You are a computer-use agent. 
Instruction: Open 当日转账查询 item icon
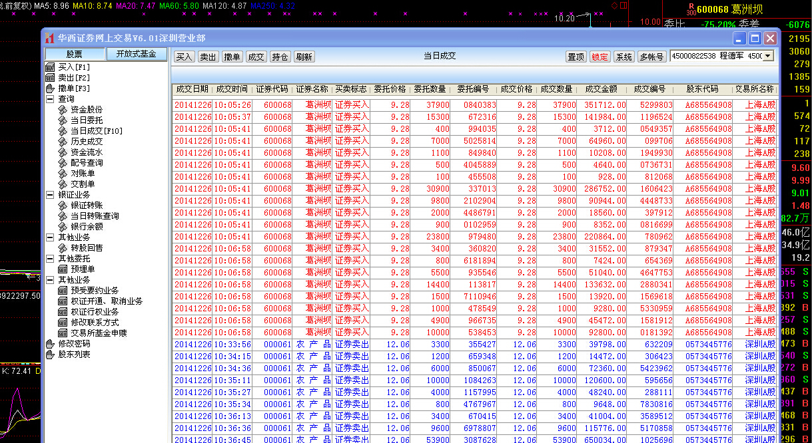(x=63, y=216)
